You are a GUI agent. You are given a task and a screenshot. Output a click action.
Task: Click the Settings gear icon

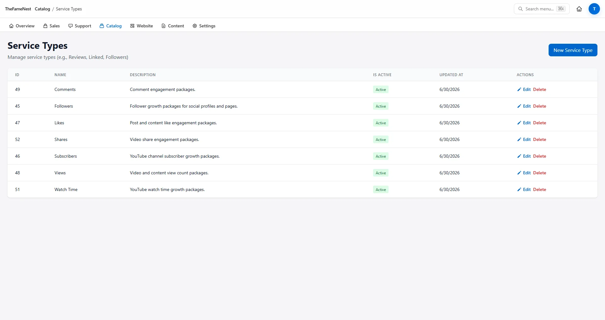pyautogui.click(x=195, y=26)
